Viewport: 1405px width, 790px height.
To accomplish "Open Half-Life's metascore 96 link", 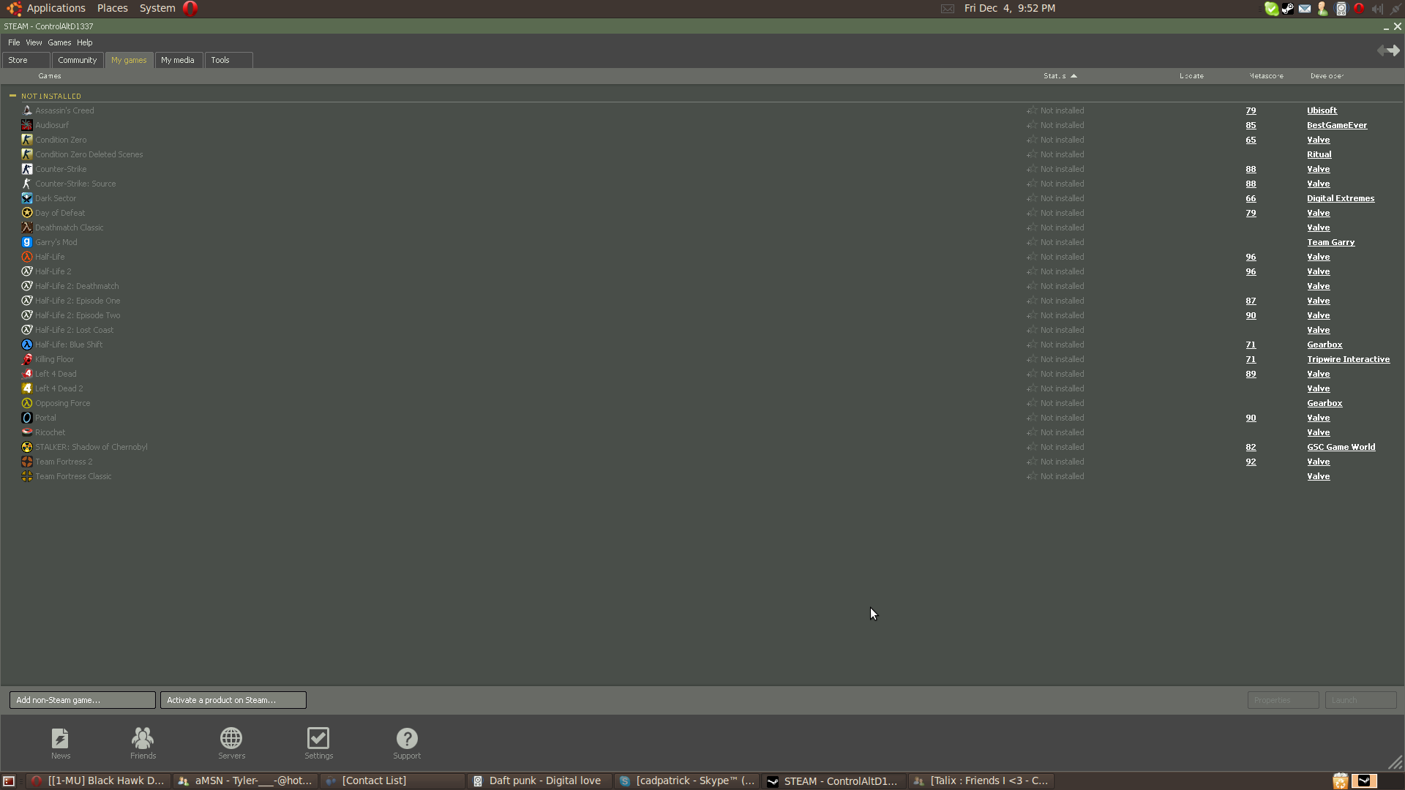I will [x=1251, y=257].
